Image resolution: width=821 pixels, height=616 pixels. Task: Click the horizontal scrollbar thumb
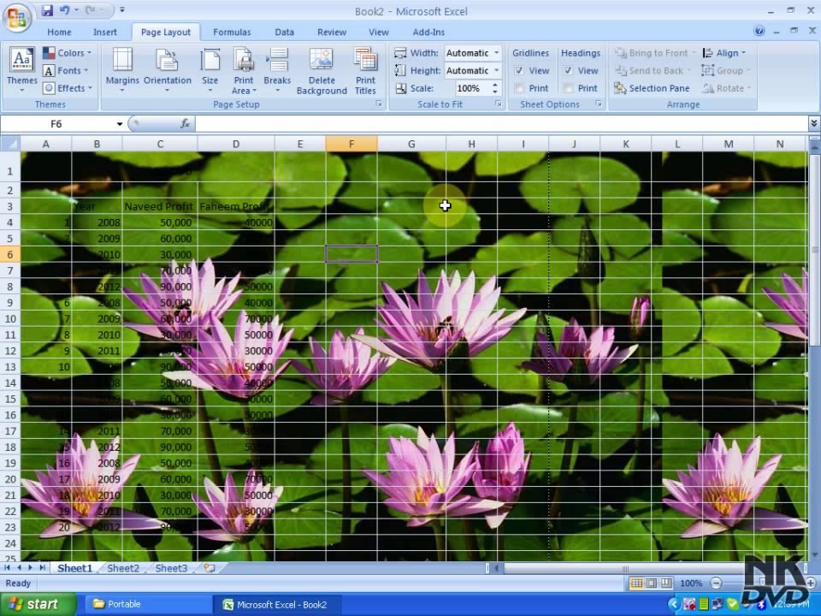623,568
